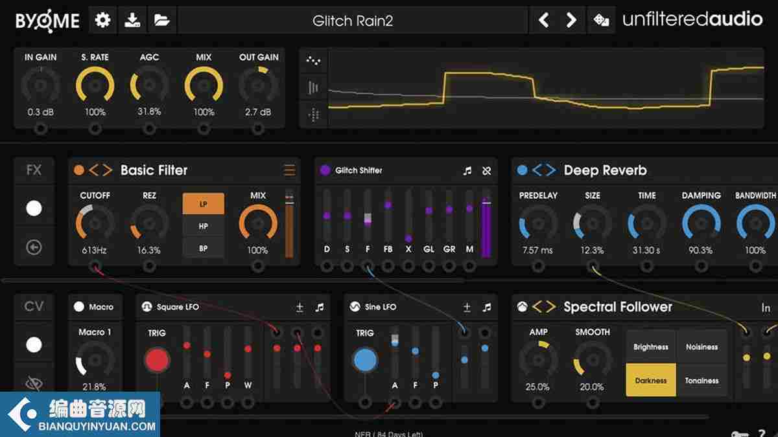Open the Glitch Rain2 preset name field

(353, 20)
